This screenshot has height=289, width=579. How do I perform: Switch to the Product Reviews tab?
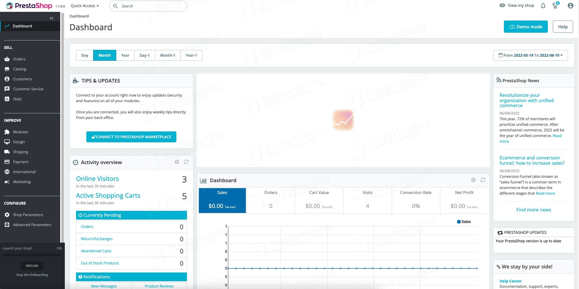(159, 286)
